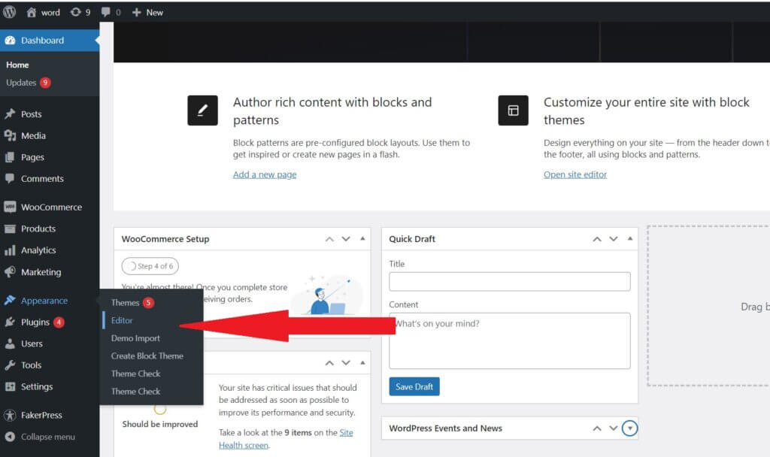Open the '+ New' content menu
The image size is (770, 457).
pyautogui.click(x=147, y=12)
